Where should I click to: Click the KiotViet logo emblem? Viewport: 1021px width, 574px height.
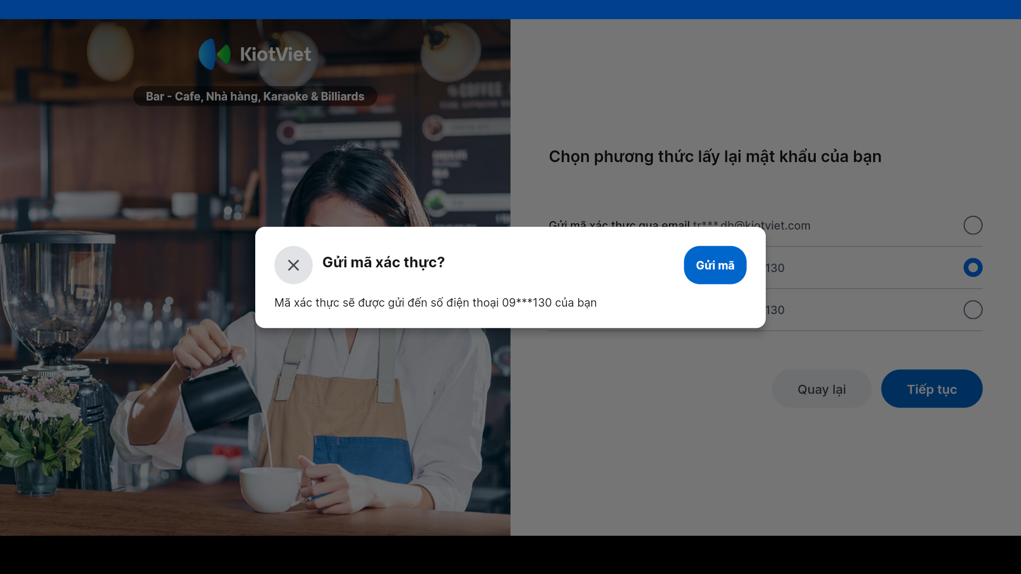[x=215, y=54]
